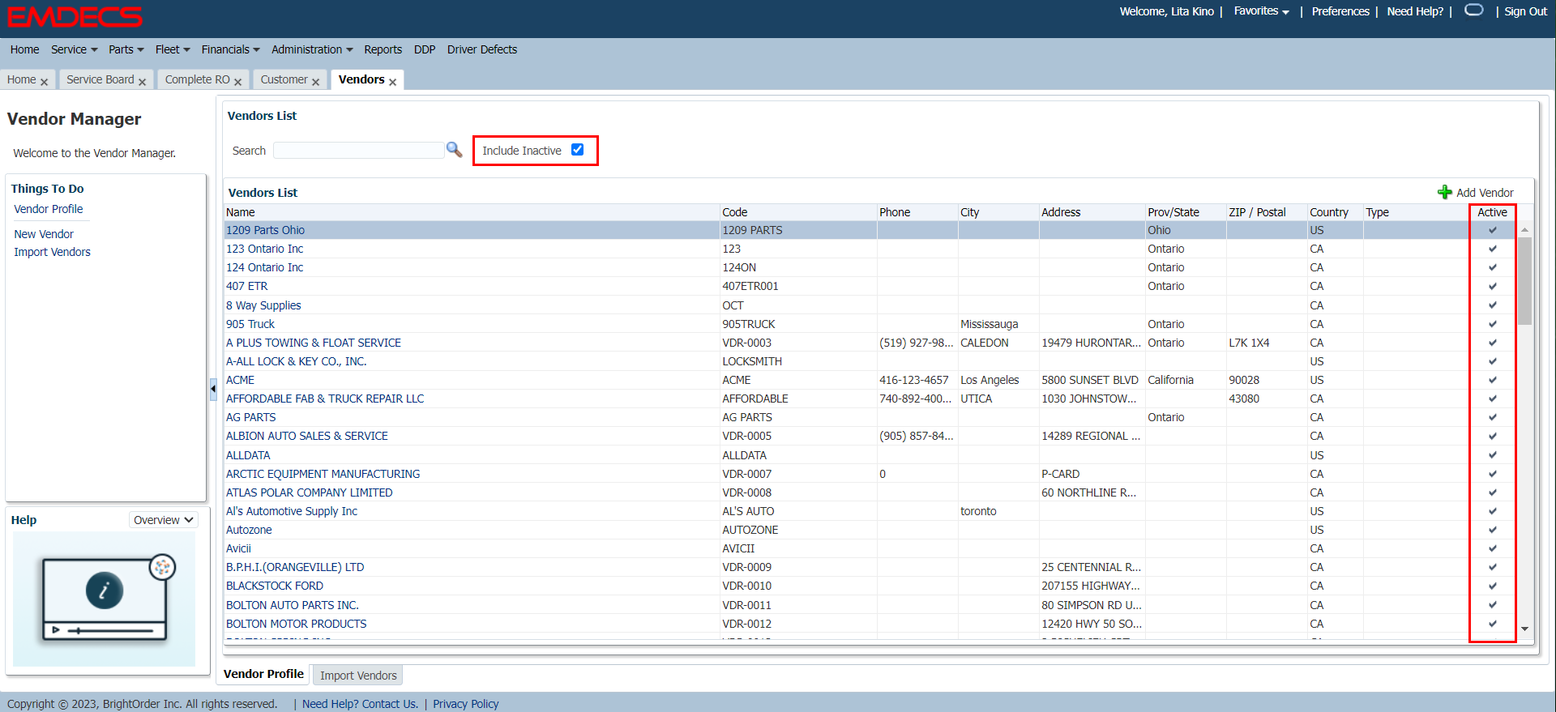Close the Customer tab

(315, 82)
